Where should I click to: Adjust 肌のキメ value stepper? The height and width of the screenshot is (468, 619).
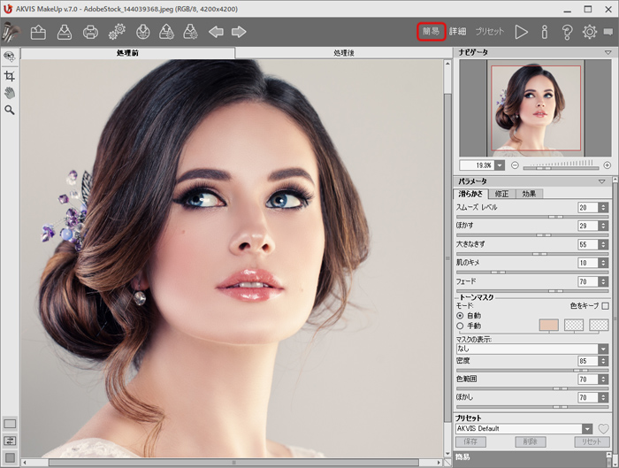pyautogui.click(x=603, y=263)
